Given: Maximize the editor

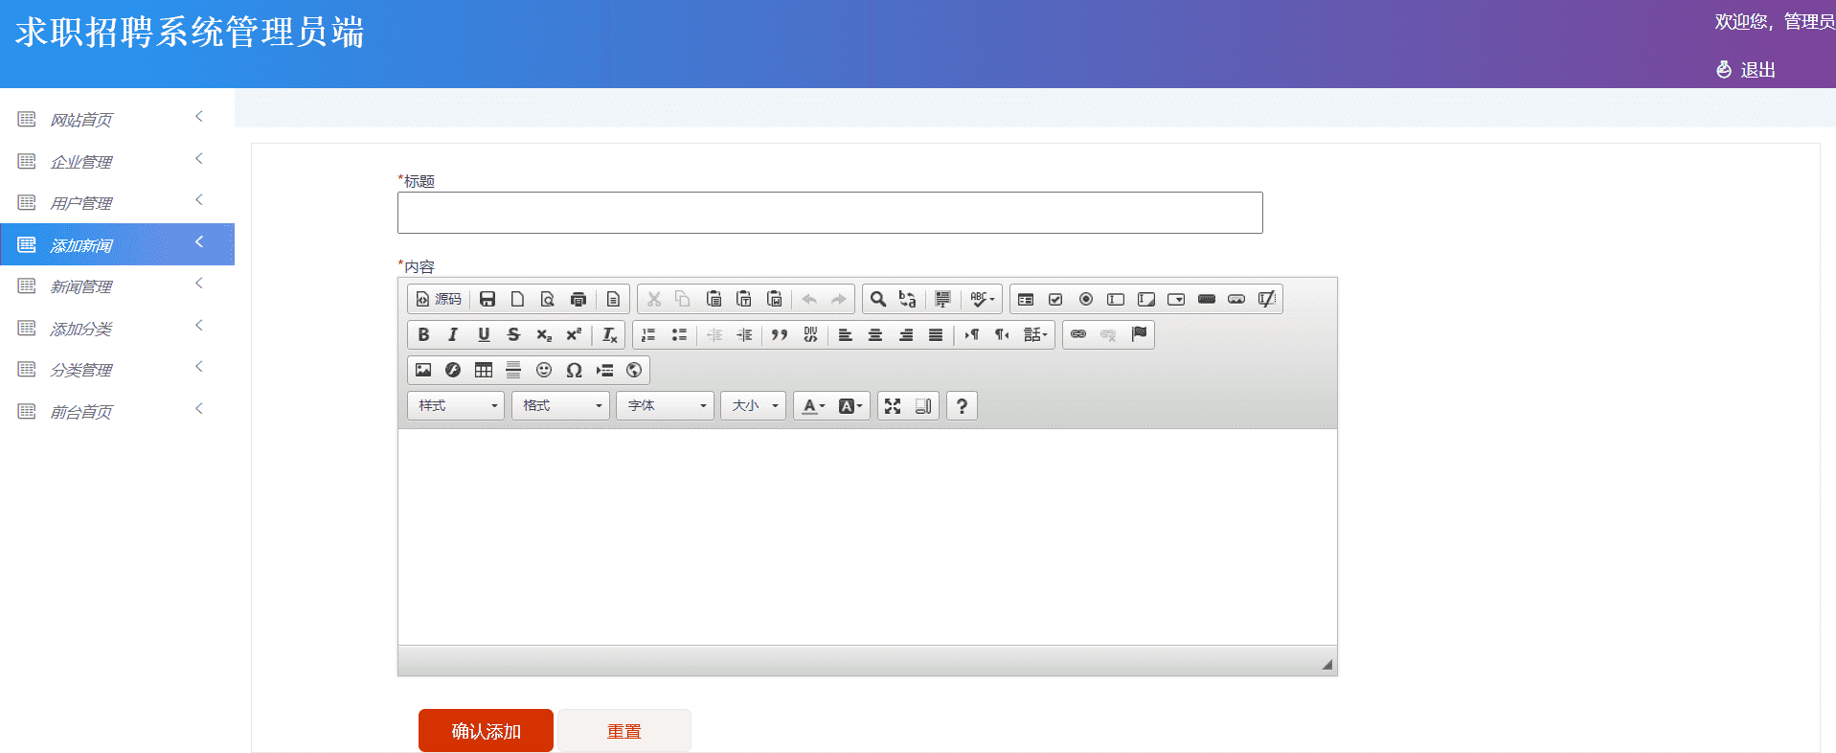Looking at the screenshot, I should click(893, 406).
